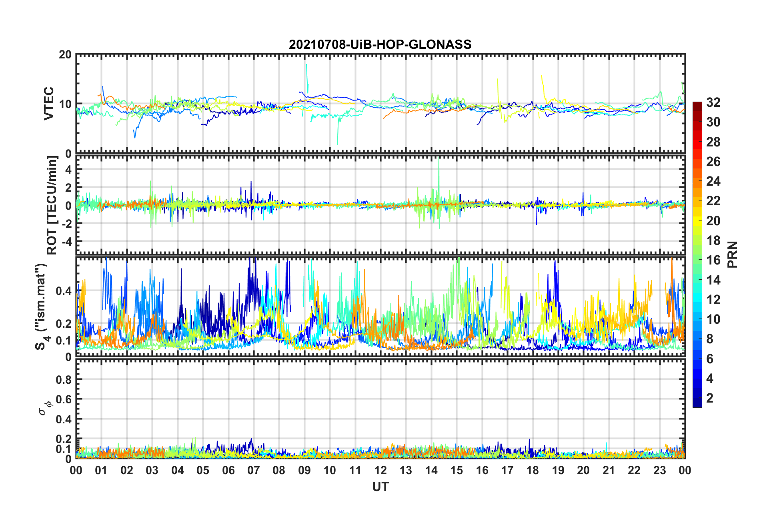Click colorbar tick label 16
The image size is (761, 509).
(713, 260)
